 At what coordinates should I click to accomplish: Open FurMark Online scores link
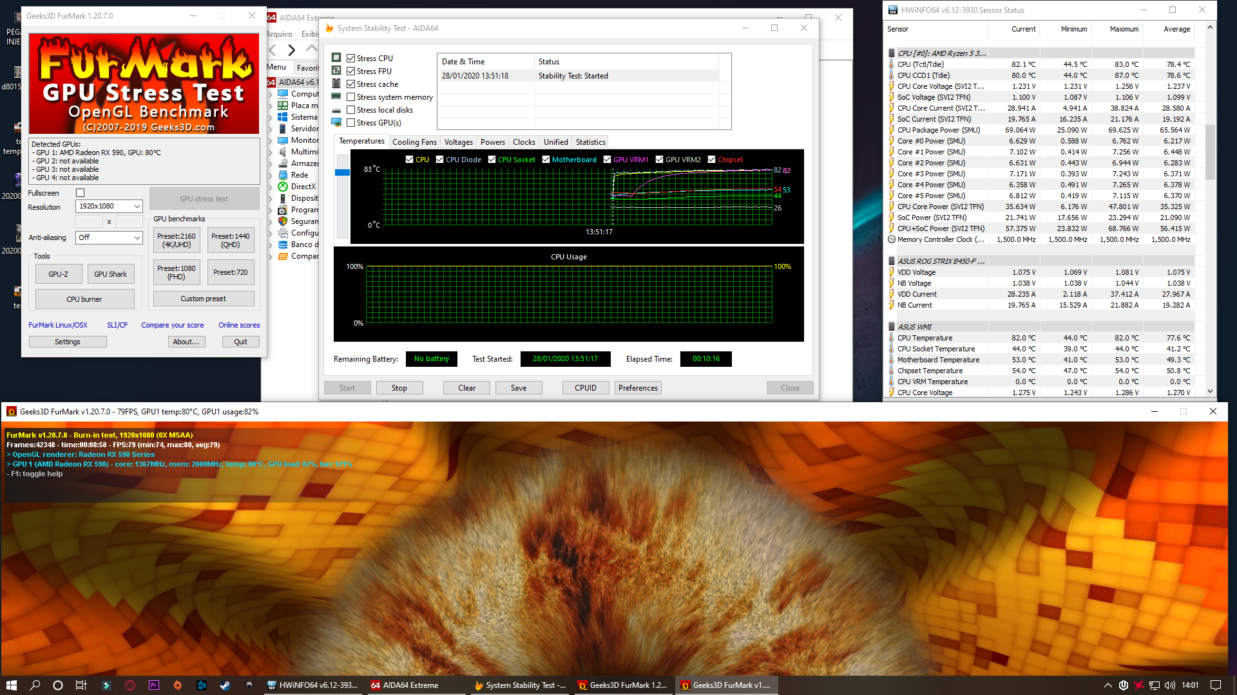(239, 325)
